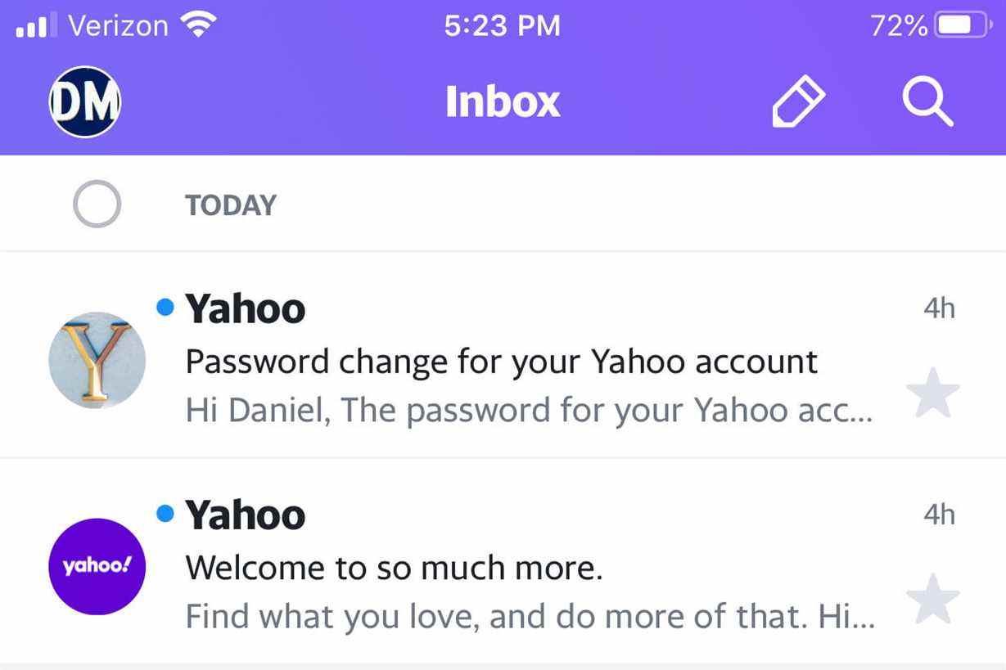Tap the purple yahoo! sender avatar

point(97,566)
